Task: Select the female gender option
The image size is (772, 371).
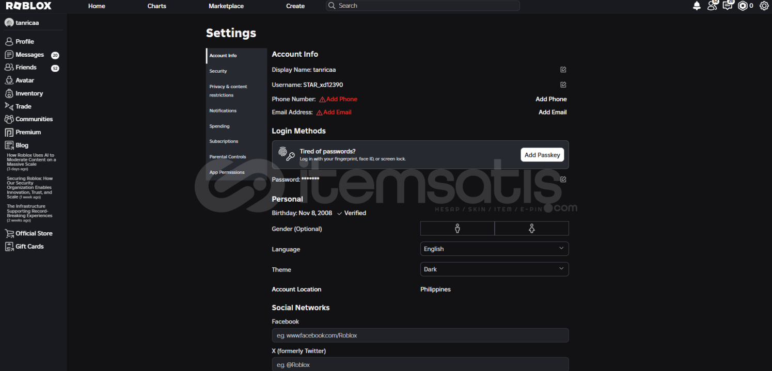Action: click(532, 229)
